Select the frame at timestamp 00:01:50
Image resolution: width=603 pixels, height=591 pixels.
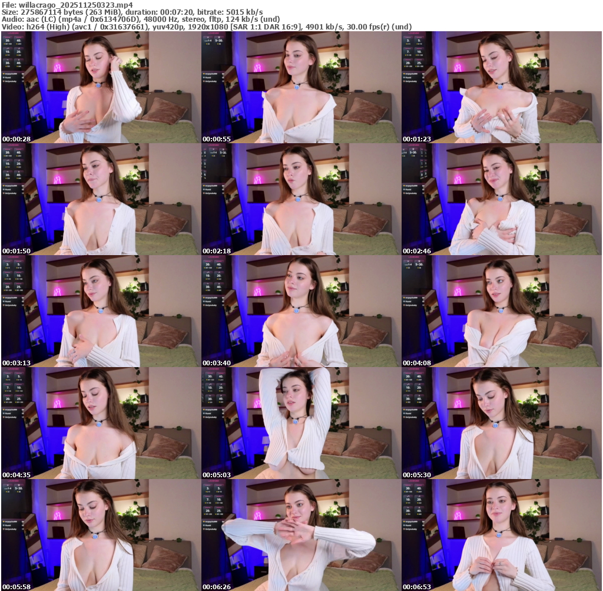tap(101, 199)
